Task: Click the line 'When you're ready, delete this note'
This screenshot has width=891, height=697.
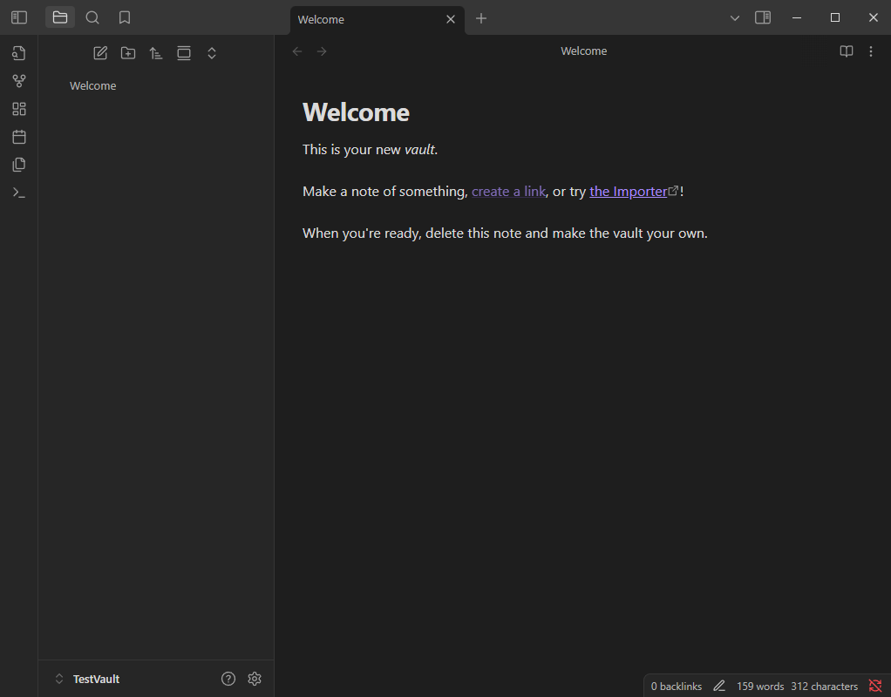Action: point(505,233)
